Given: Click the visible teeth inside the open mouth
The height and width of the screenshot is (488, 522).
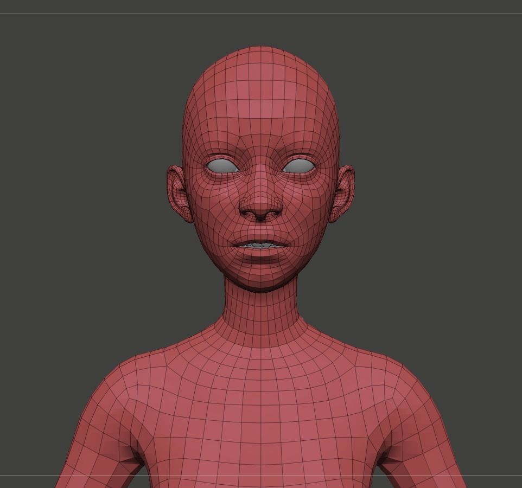Looking at the screenshot, I should (261, 246).
